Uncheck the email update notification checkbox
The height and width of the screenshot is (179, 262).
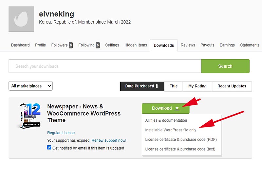point(49,148)
